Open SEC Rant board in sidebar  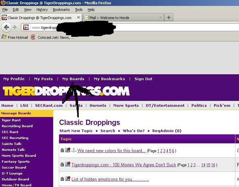(x=10, y=132)
